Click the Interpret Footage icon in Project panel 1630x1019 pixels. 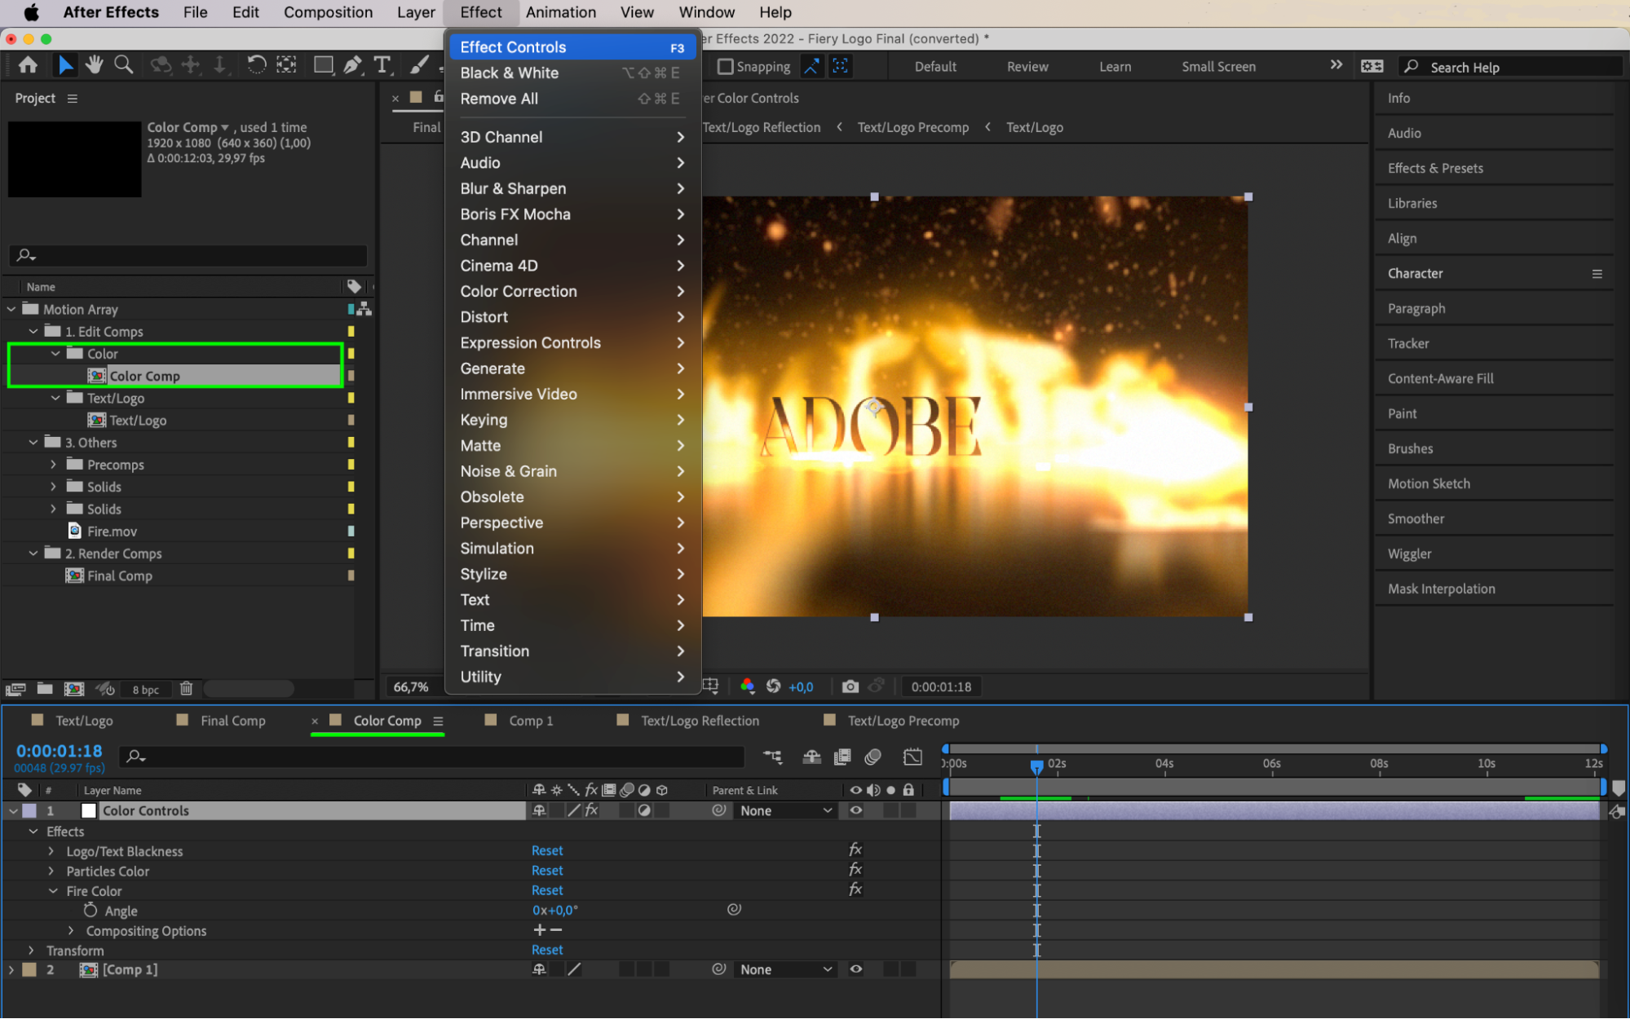[x=15, y=689]
